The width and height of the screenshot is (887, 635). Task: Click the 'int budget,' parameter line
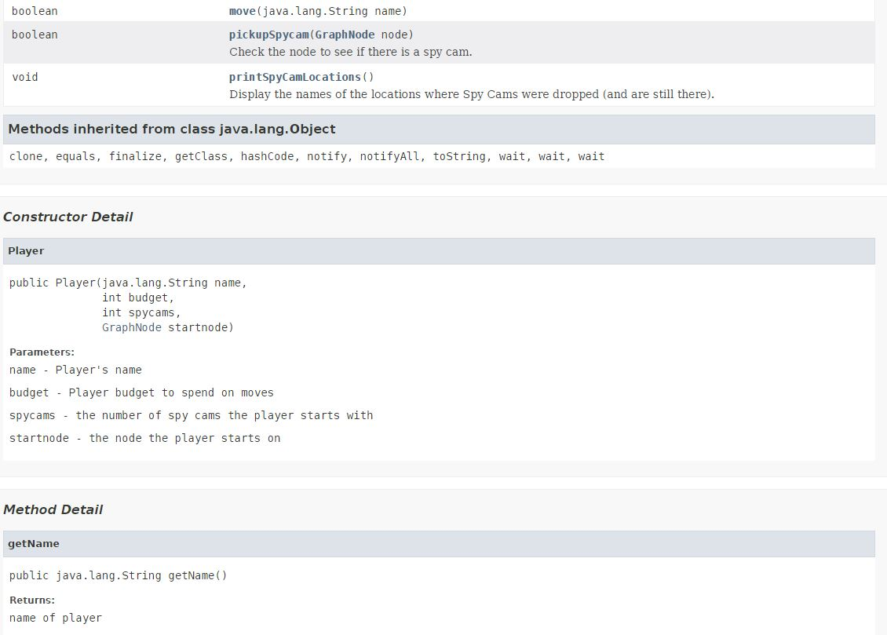[x=138, y=297]
